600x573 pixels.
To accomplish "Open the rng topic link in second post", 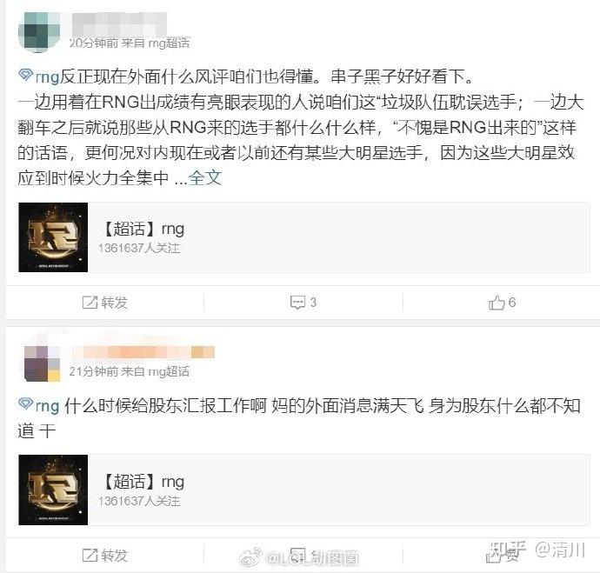I will 47,406.
